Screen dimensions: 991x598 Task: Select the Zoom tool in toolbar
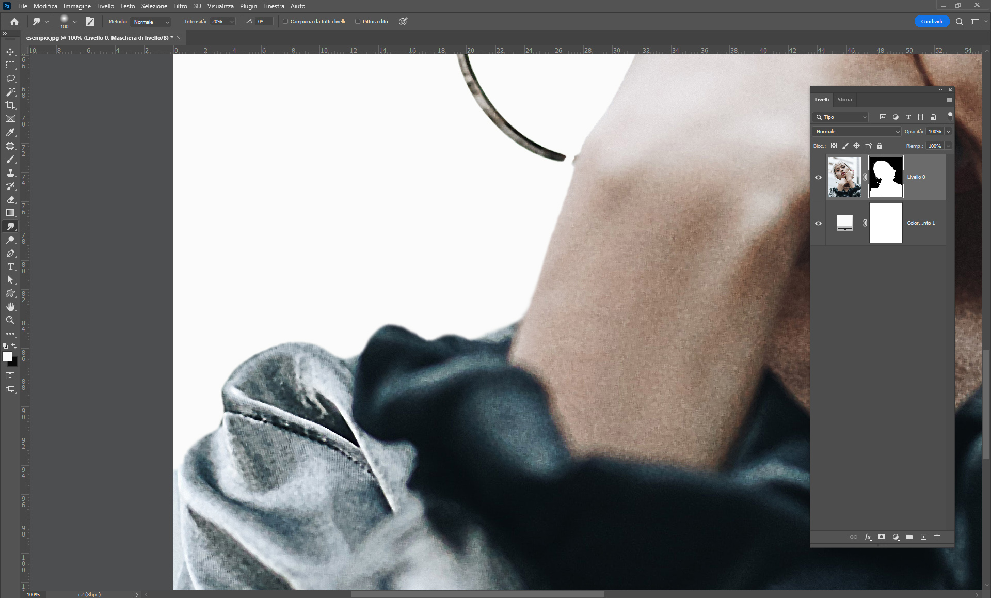[10, 320]
